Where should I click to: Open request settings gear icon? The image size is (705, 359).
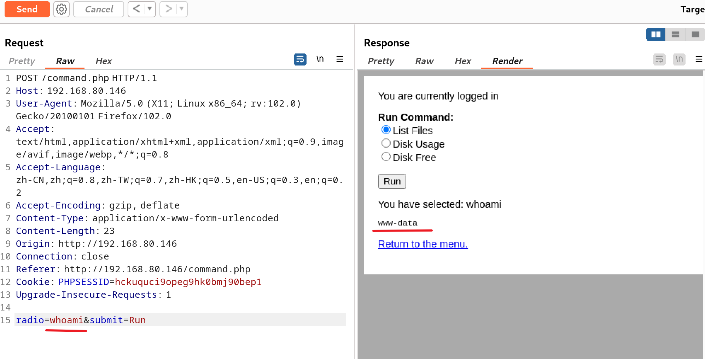click(x=62, y=9)
